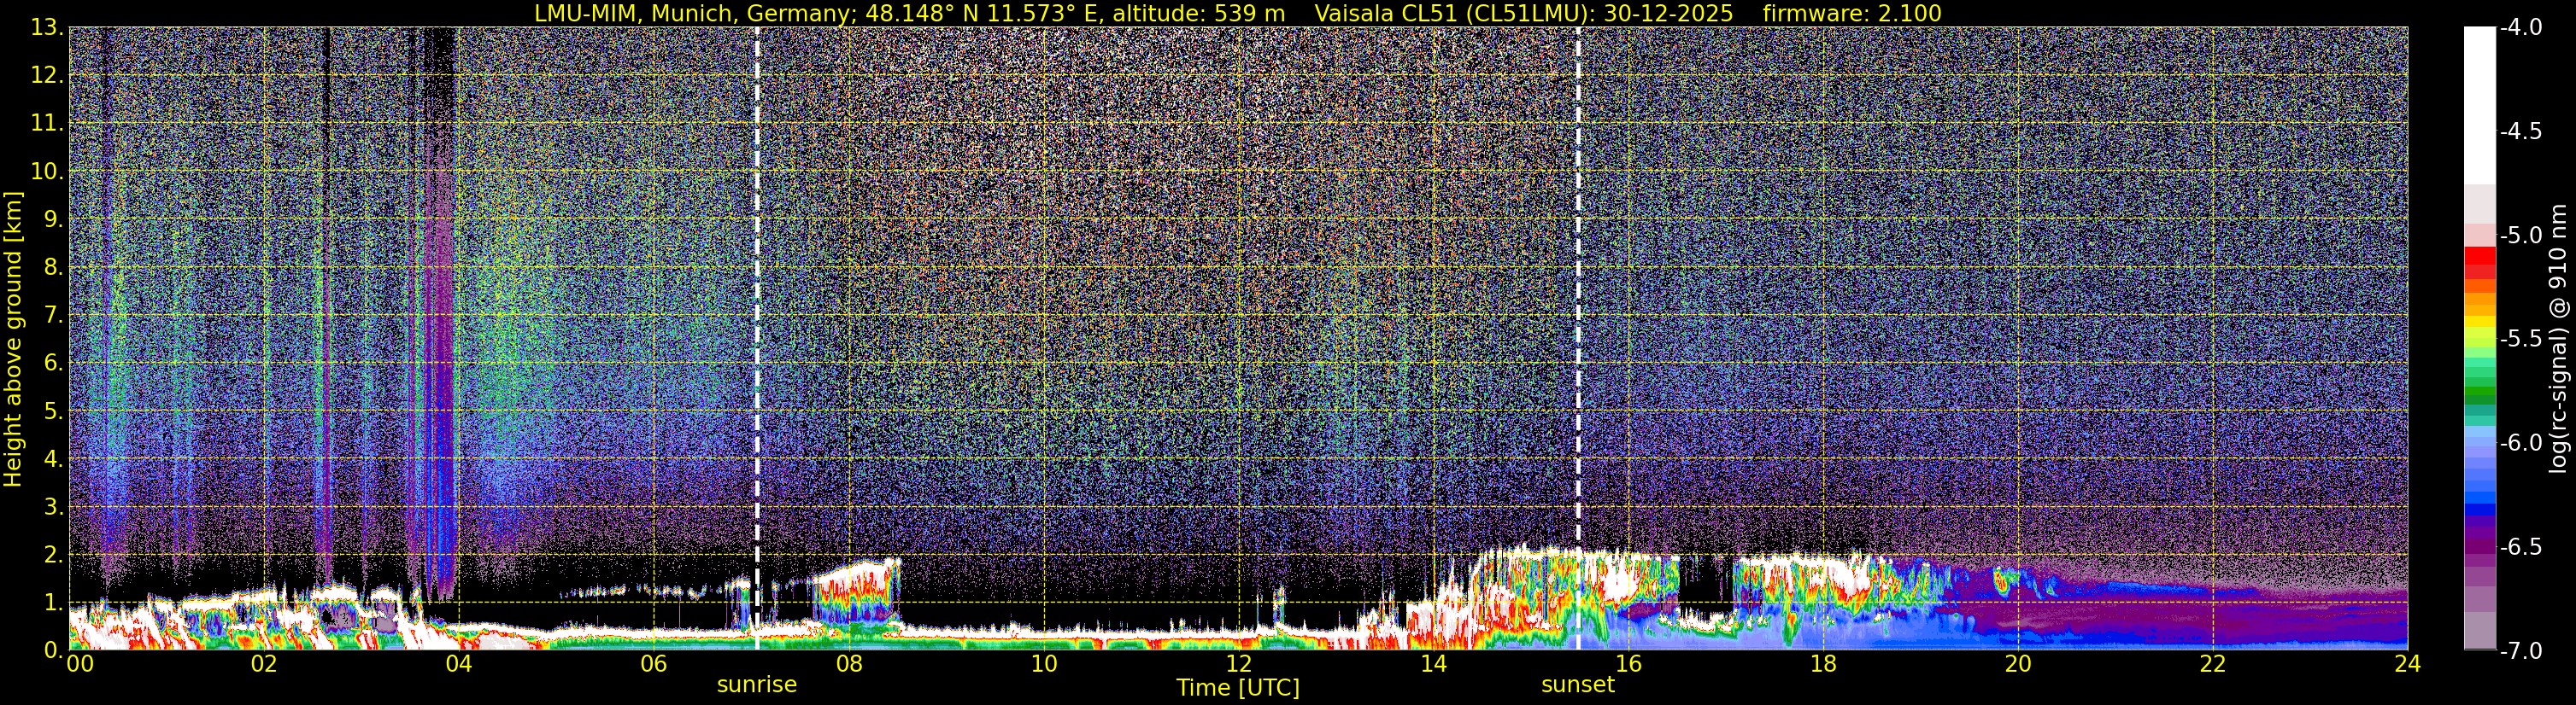2576x705 pixels.
Task: Click the -5.0 colorbar tick label
Action: (x=2520, y=236)
